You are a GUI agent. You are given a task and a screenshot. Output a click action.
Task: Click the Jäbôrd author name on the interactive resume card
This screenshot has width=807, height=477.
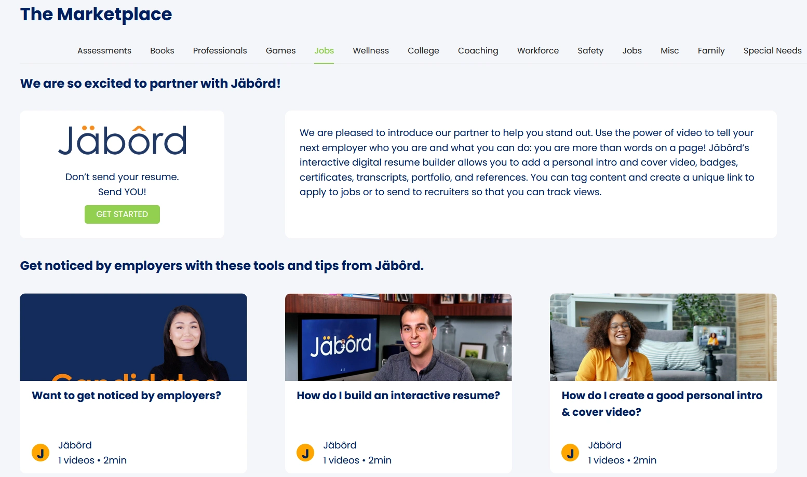[x=340, y=445]
